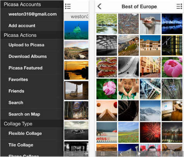Choose Add account
The image size is (184, 157).
point(22,26)
